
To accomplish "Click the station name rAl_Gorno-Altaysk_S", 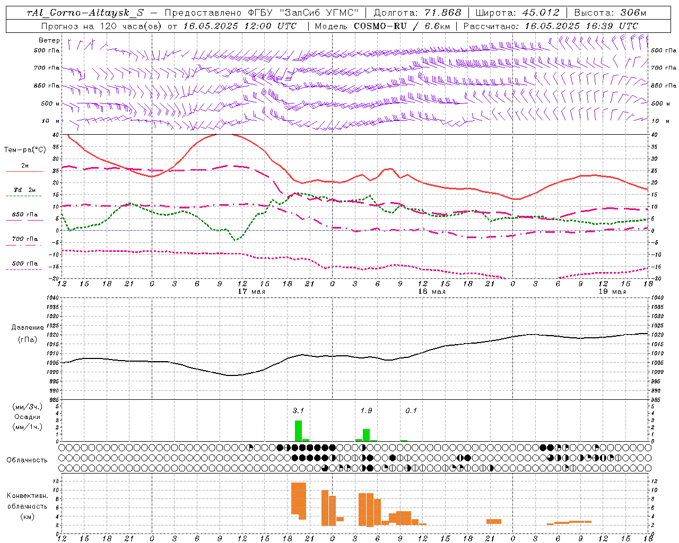I will [x=85, y=13].
